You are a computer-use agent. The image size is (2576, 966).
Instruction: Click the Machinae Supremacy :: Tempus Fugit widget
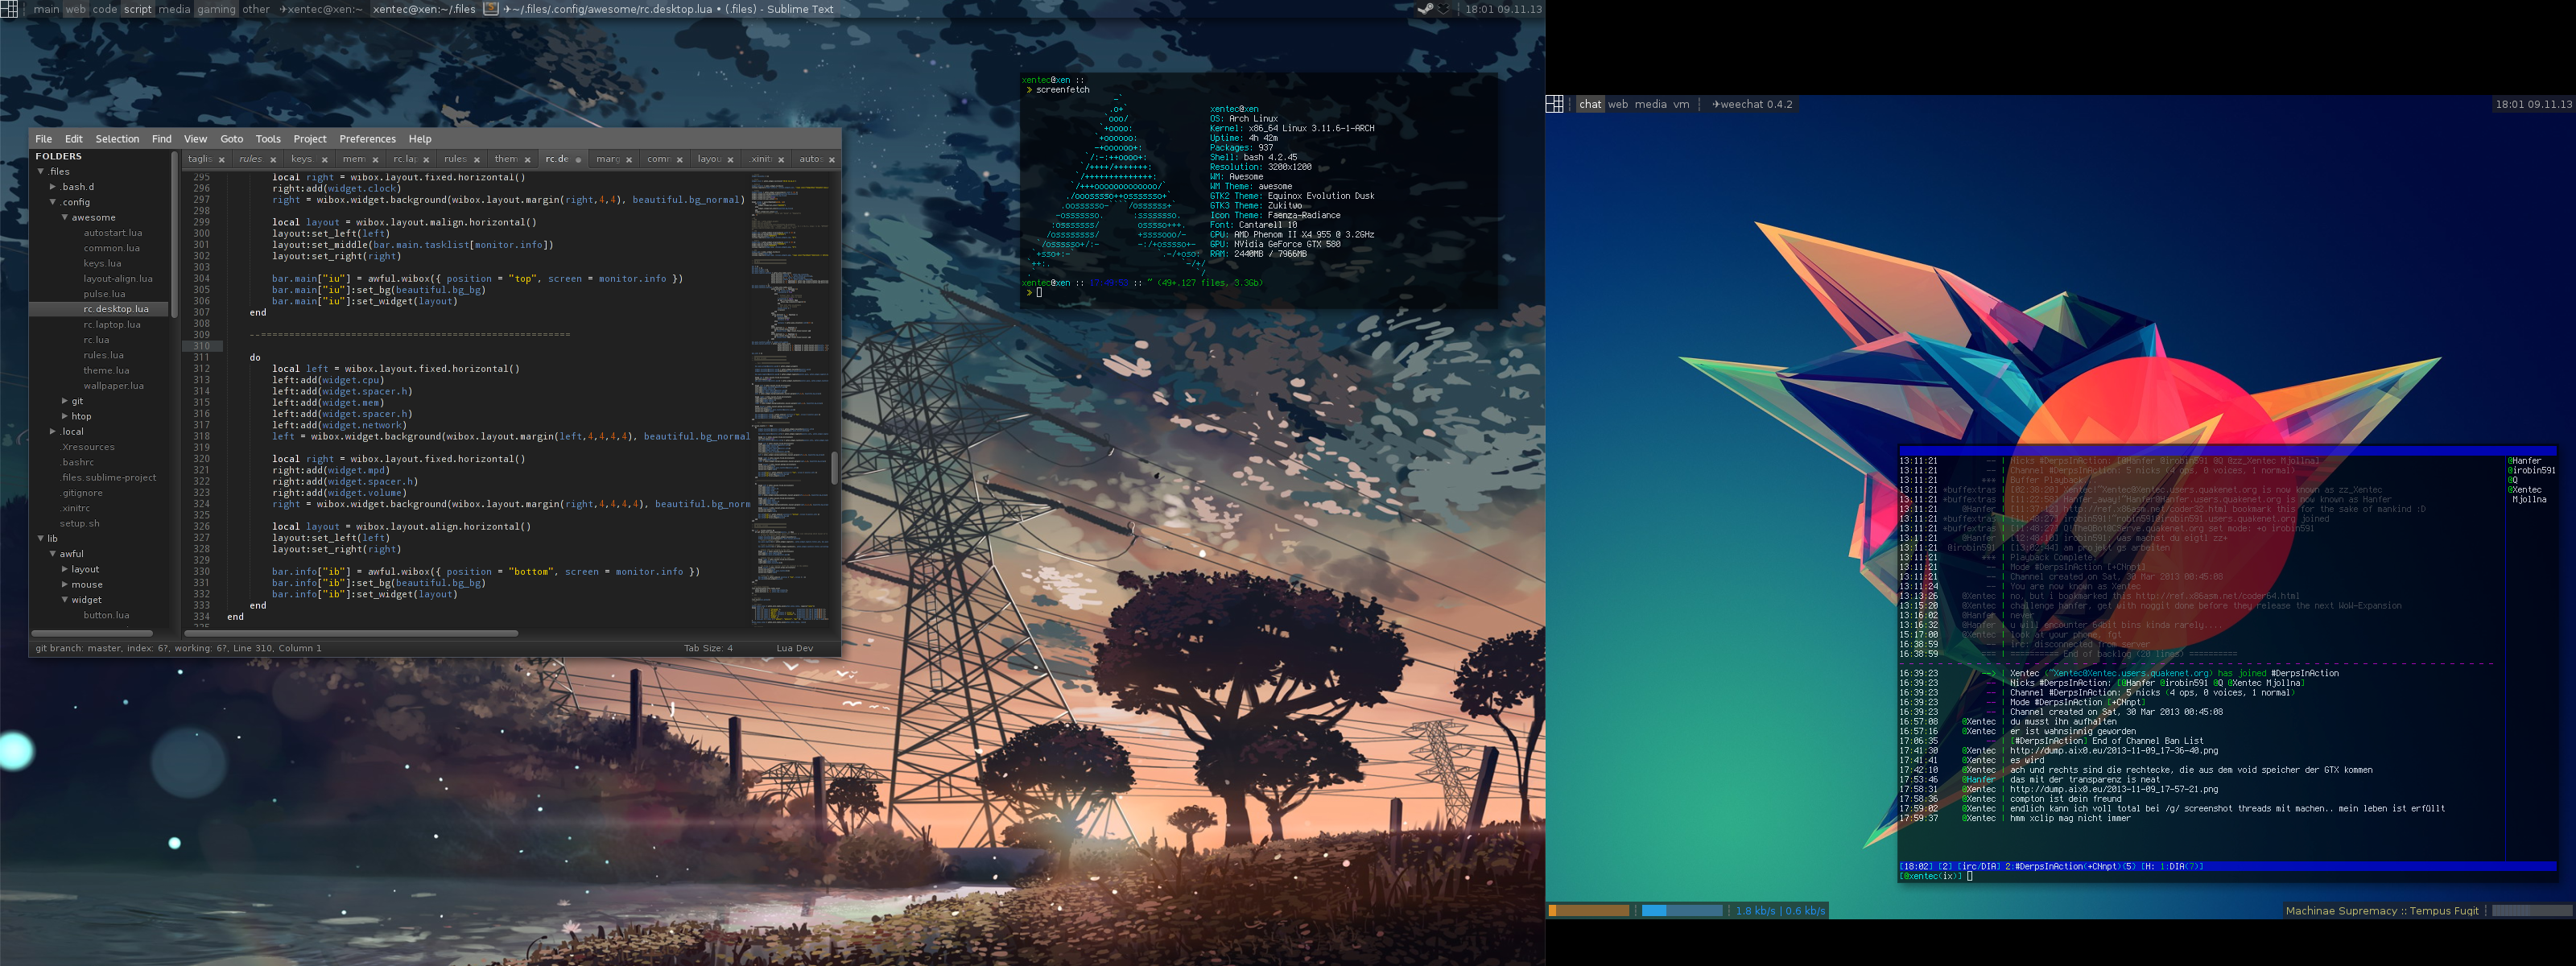point(2382,911)
